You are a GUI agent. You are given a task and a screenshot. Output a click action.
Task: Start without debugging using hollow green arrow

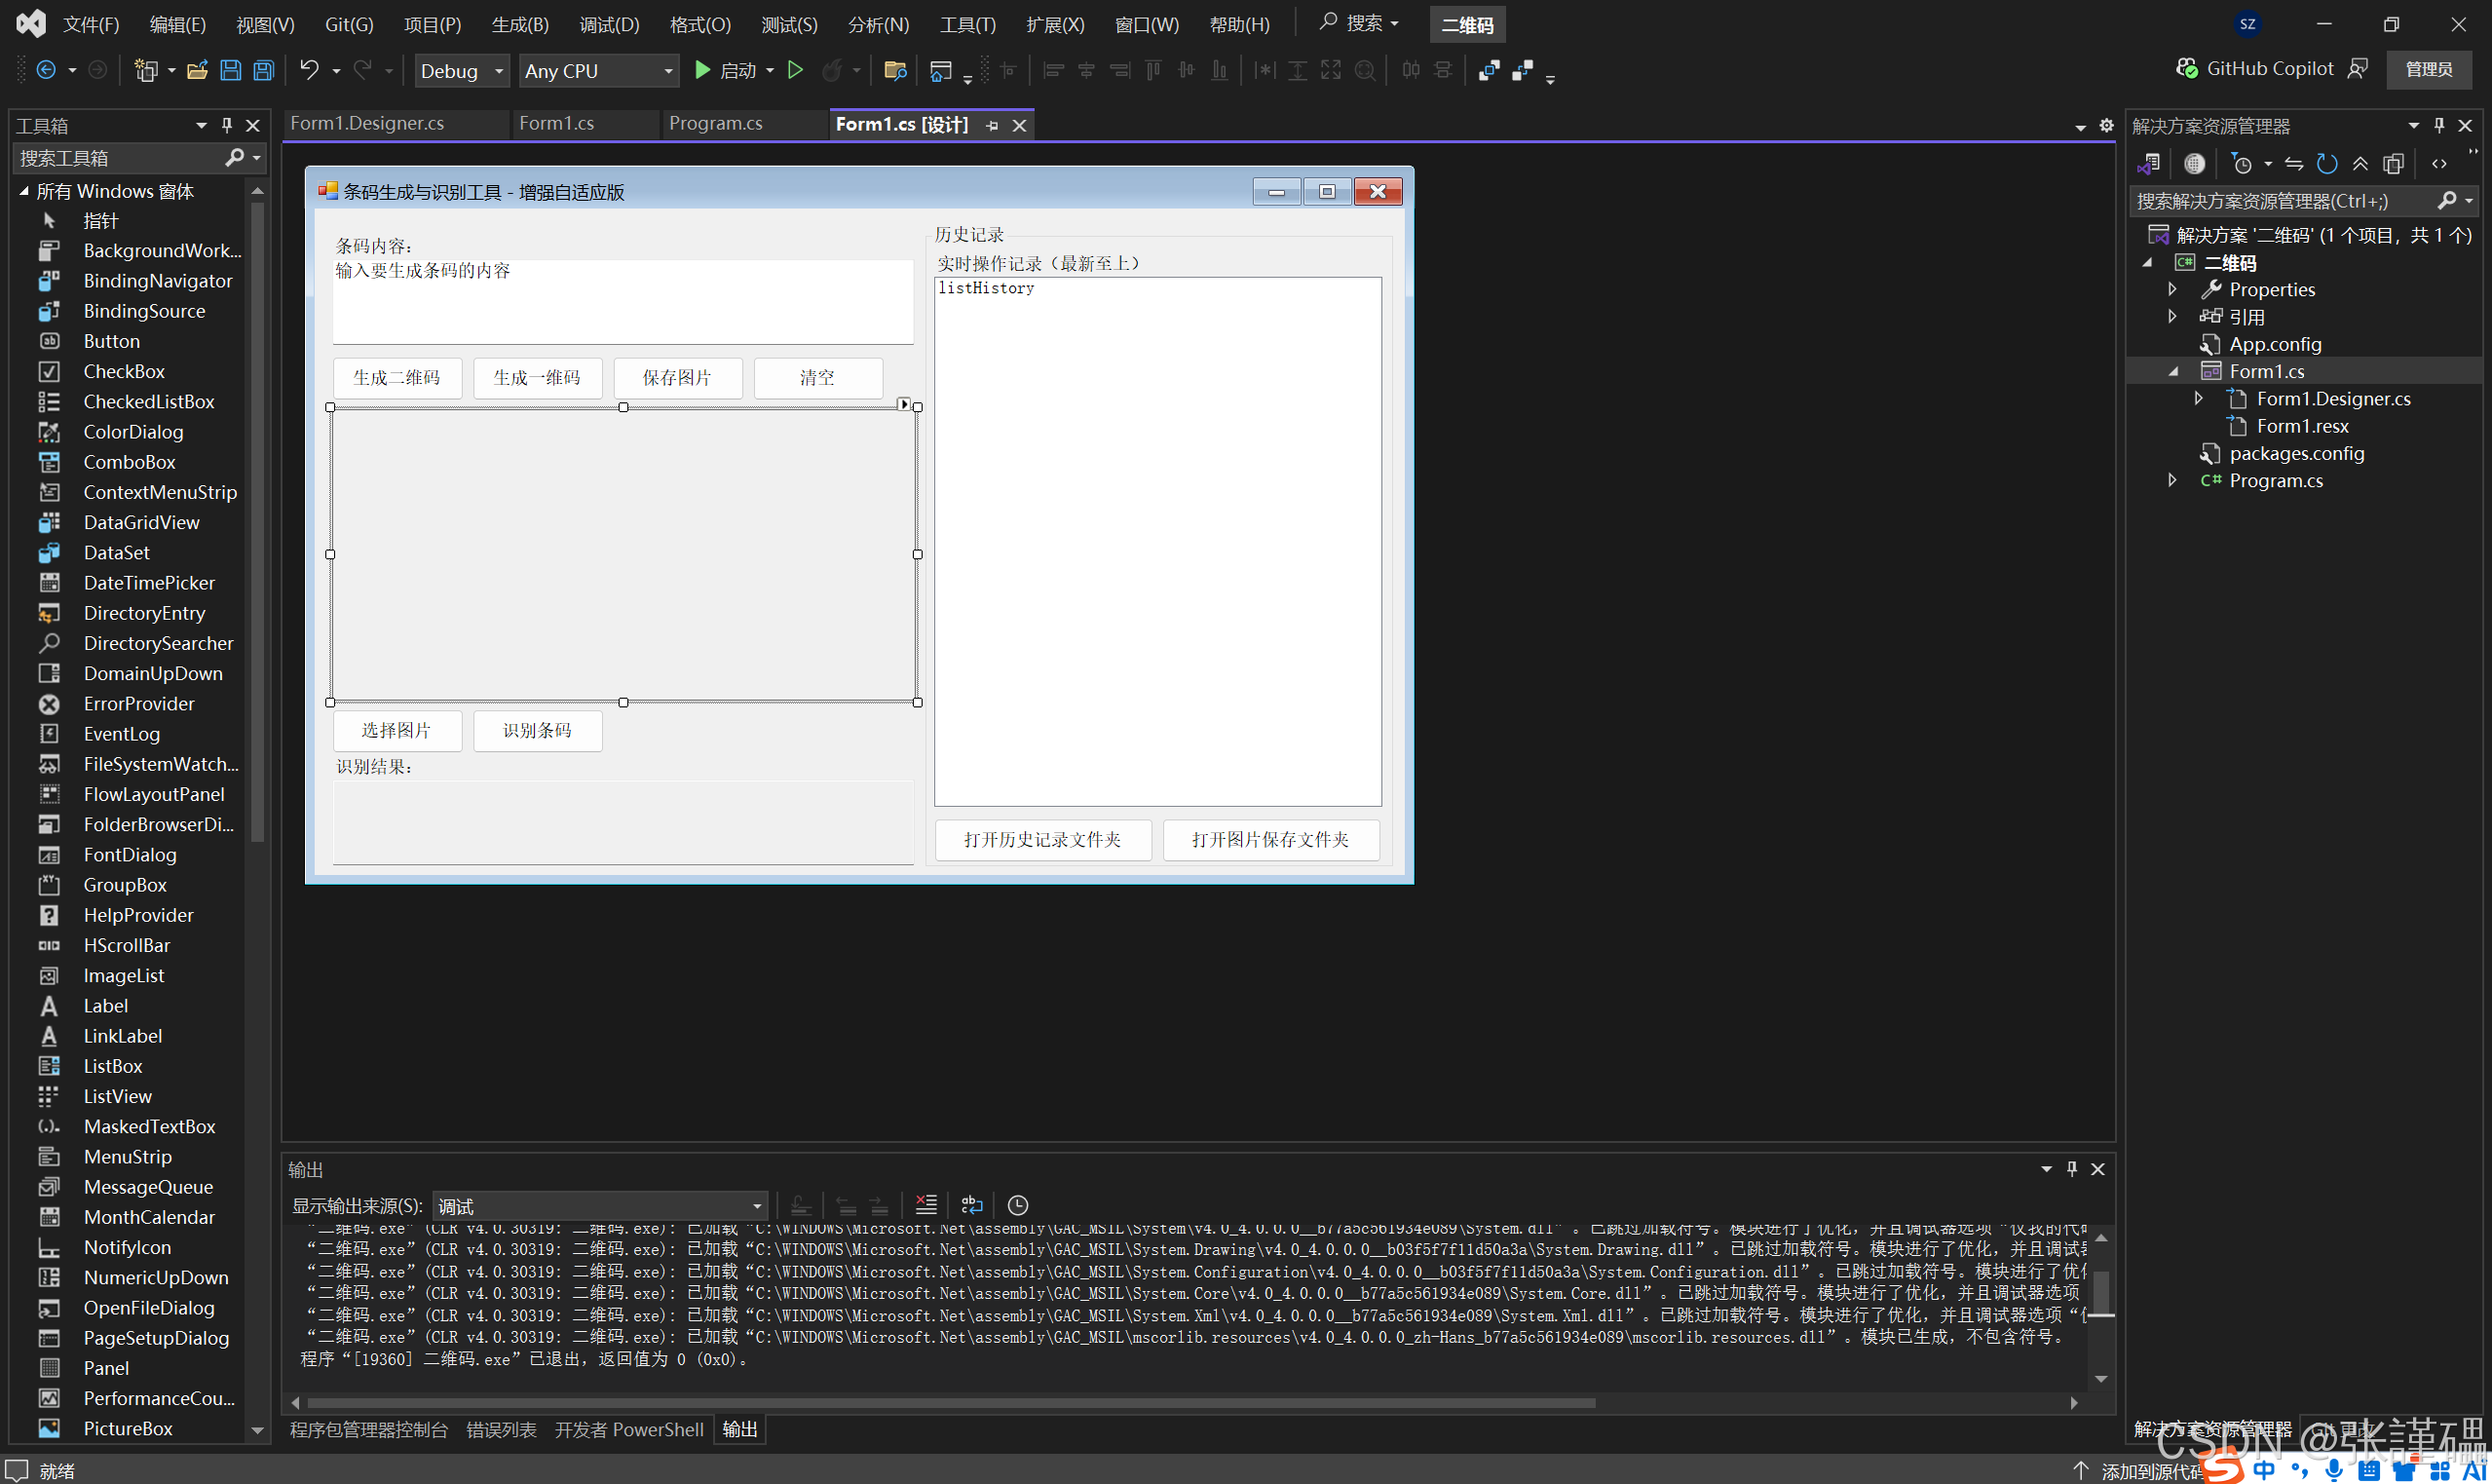(x=796, y=70)
